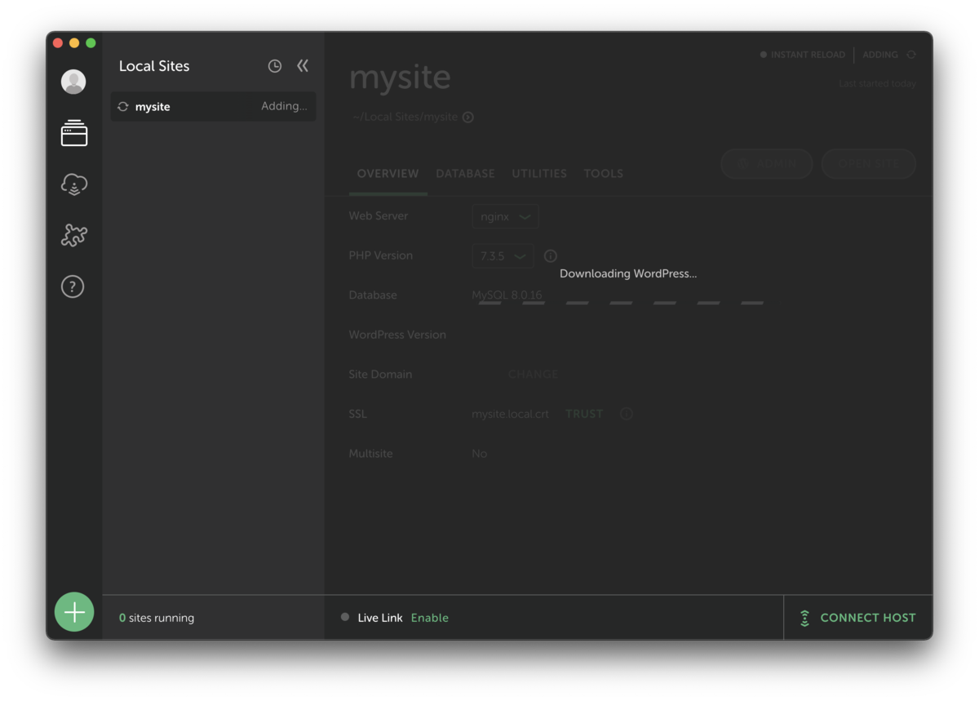Select the Local Sites sidebar icon
979x701 pixels.
coord(73,133)
